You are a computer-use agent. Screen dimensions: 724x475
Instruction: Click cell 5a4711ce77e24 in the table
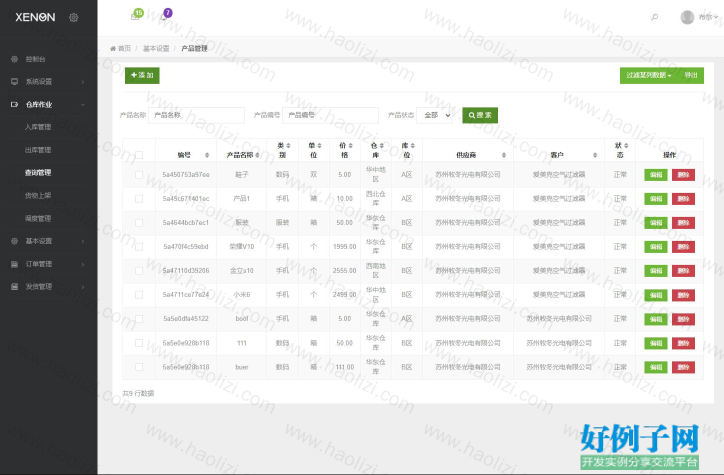coord(186,294)
